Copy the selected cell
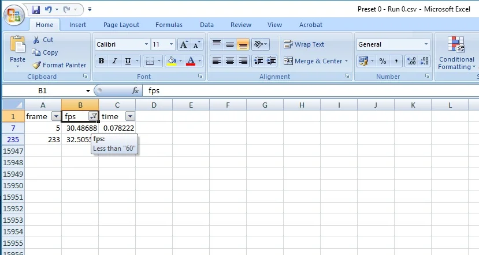This screenshot has width=479, height=255. pyautogui.click(x=45, y=52)
